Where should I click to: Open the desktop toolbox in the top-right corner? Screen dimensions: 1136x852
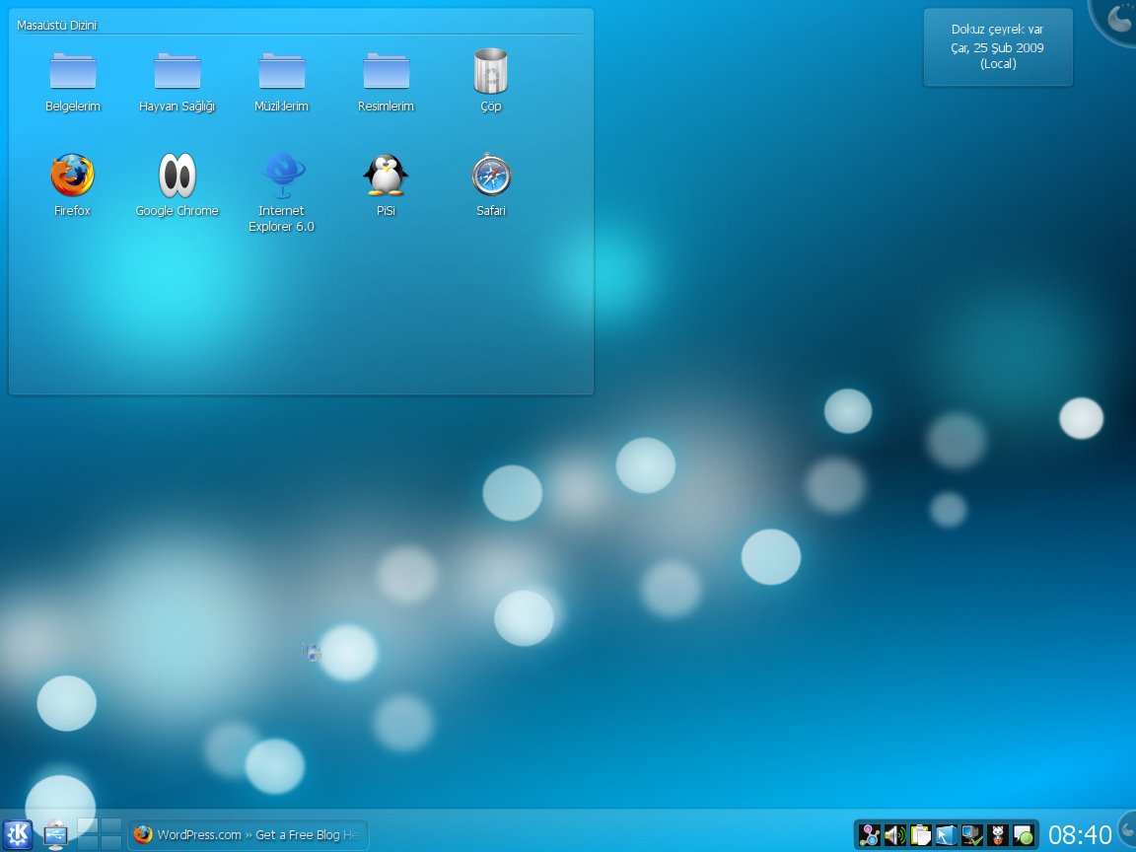pos(1116,19)
